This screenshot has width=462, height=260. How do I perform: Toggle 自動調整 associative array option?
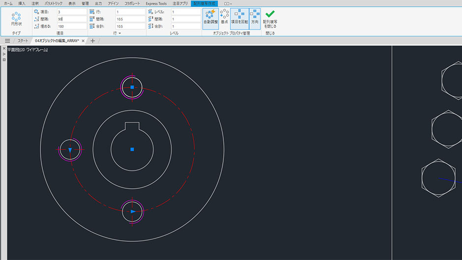[x=211, y=18]
